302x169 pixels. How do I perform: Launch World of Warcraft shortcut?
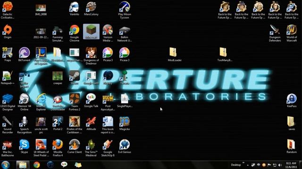(x=292, y=33)
